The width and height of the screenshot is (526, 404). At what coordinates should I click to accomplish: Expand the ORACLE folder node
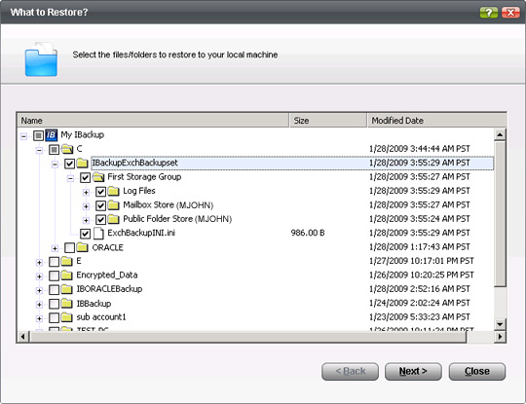(x=55, y=248)
